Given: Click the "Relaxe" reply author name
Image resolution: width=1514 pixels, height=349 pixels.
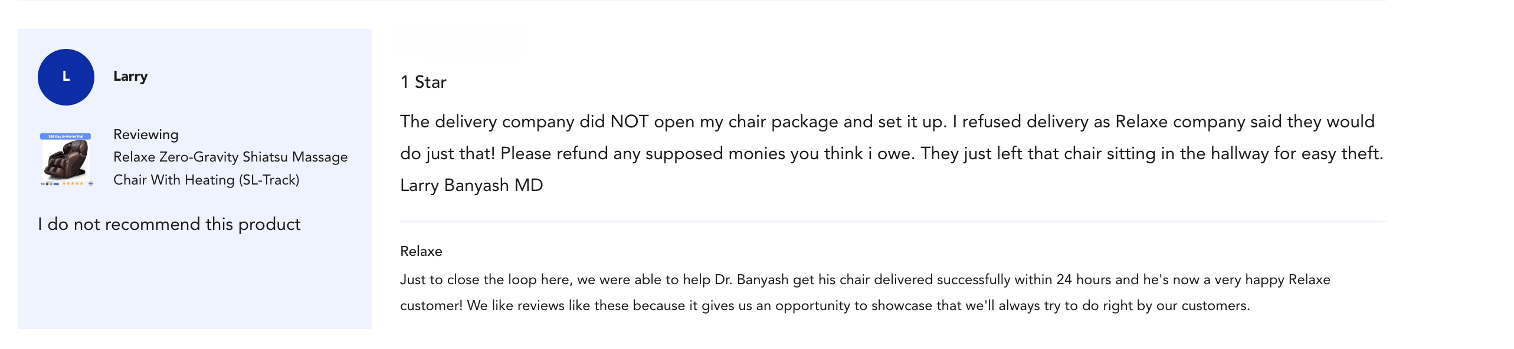Looking at the screenshot, I should click(x=421, y=251).
